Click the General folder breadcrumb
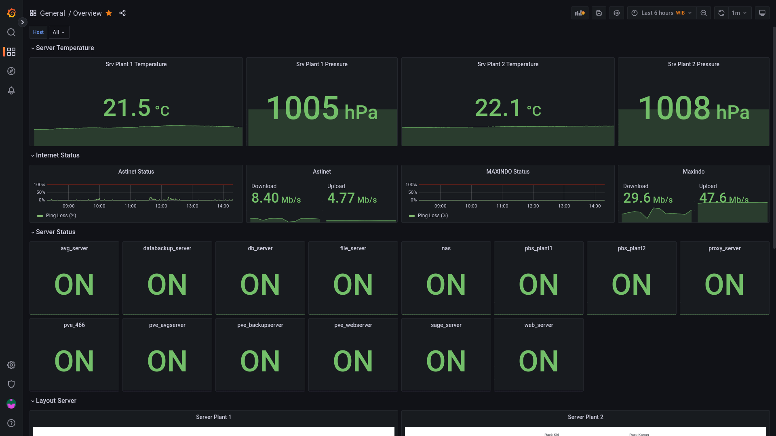Viewport: 776px width, 436px height. click(x=53, y=13)
